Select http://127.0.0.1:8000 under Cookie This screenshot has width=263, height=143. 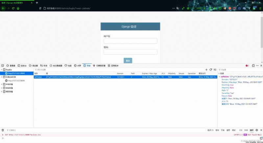coord(17,73)
